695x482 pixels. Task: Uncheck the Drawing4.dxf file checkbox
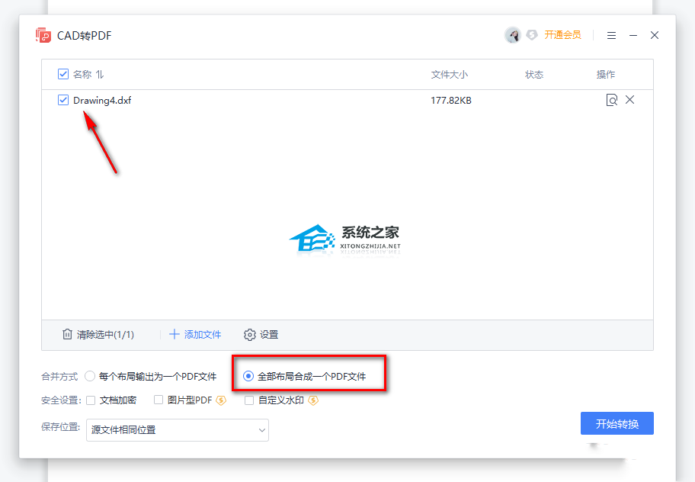63,100
